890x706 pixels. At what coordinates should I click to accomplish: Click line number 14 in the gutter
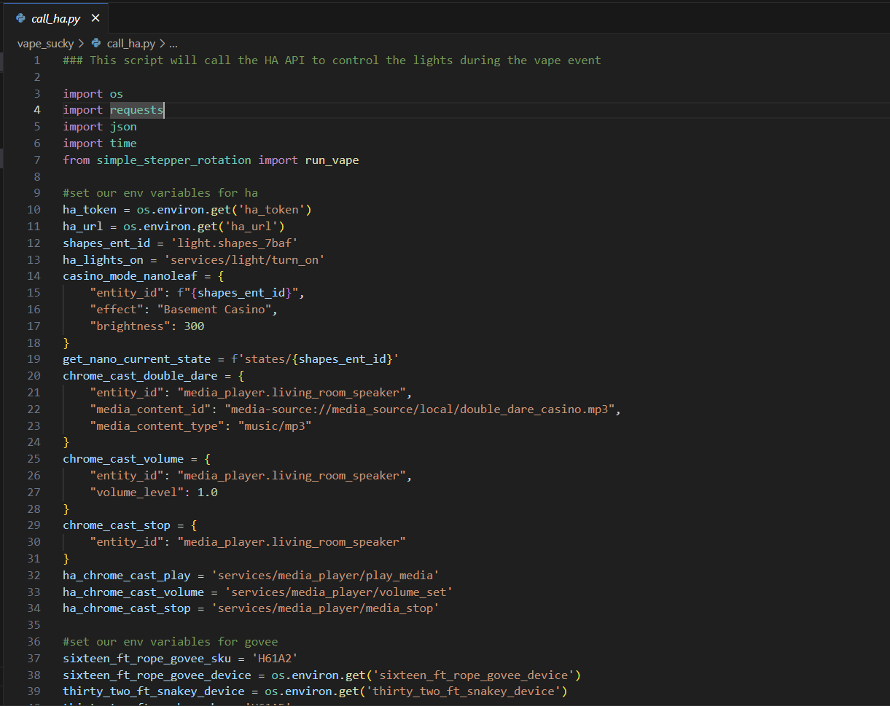click(x=34, y=276)
